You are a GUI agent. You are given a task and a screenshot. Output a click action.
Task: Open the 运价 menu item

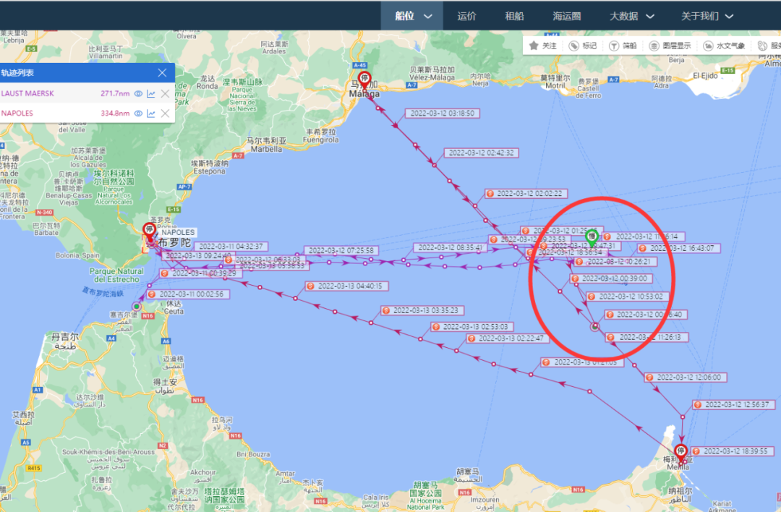(467, 16)
